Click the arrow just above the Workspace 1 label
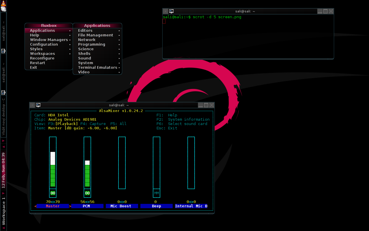The width and height of the screenshot is (369, 231). [3, 193]
